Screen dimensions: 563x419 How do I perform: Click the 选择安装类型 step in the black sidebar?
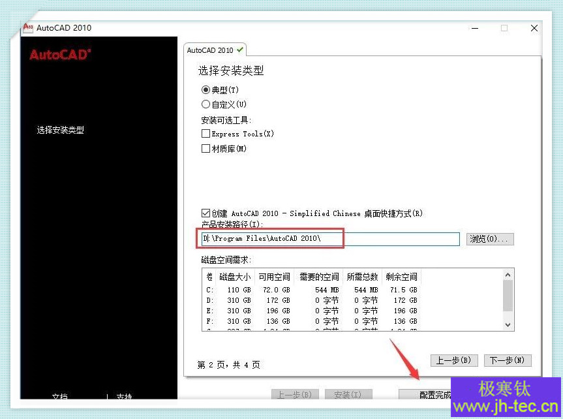(x=60, y=130)
